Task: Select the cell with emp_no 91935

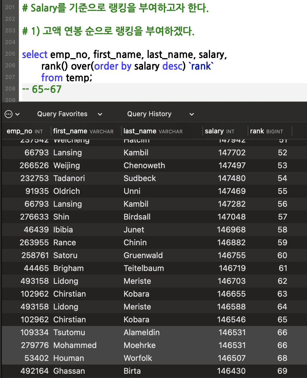Action: [x=37, y=191]
